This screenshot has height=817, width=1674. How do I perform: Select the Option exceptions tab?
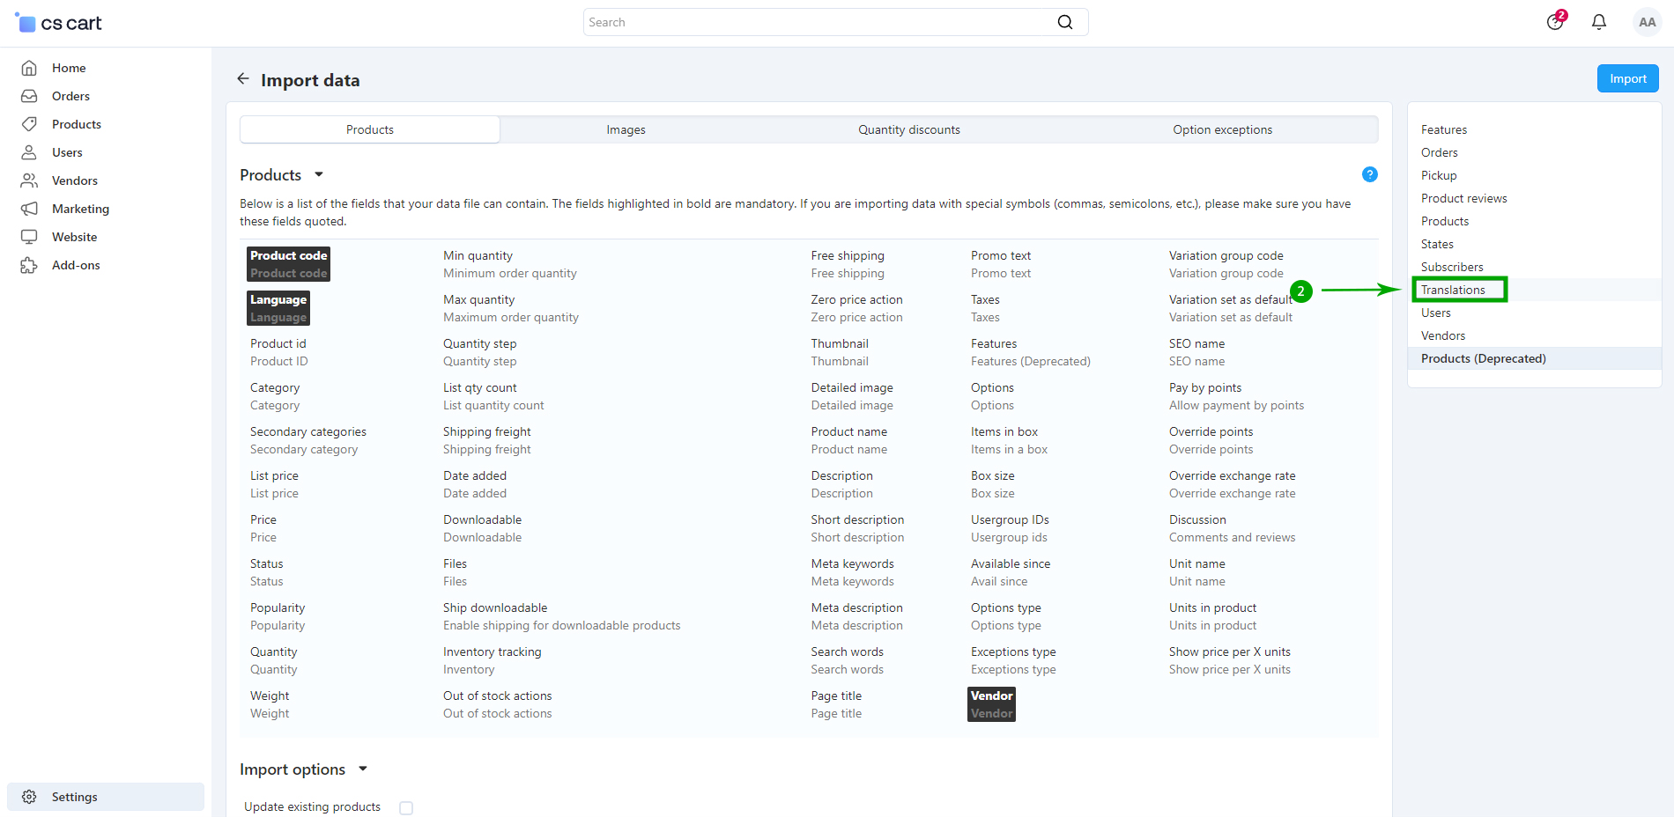[x=1222, y=129]
